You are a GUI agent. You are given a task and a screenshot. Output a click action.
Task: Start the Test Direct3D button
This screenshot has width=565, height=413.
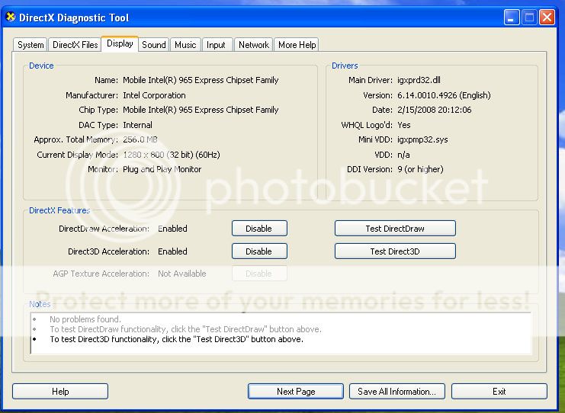point(395,251)
